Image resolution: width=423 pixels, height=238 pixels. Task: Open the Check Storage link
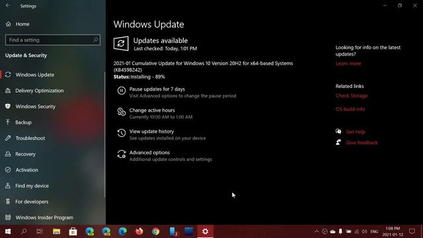[352, 96]
